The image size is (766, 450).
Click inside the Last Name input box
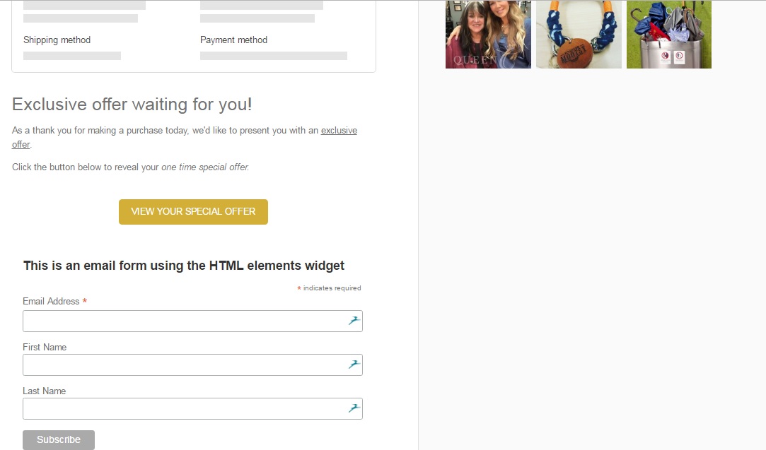[x=177, y=408]
